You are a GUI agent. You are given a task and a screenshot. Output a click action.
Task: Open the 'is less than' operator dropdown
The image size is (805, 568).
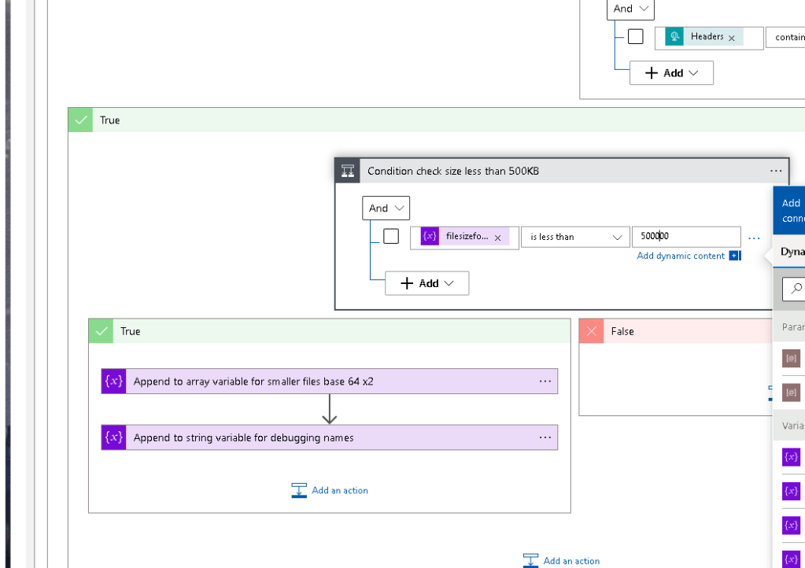575,237
